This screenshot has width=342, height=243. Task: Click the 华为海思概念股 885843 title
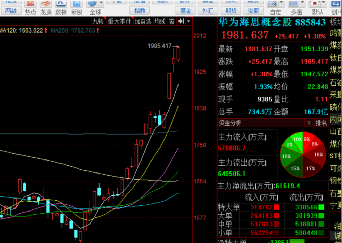tap(272, 22)
